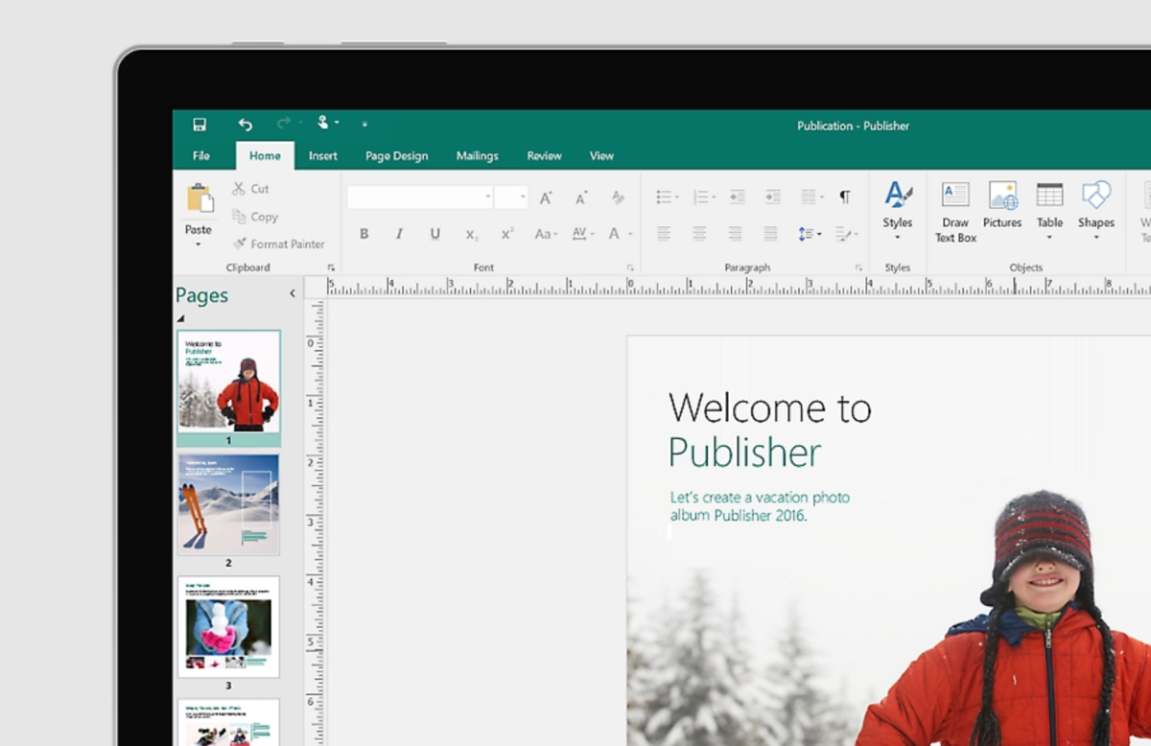Clear all formatting icon
Screen dimensions: 1151x746
tap(619, 198)
